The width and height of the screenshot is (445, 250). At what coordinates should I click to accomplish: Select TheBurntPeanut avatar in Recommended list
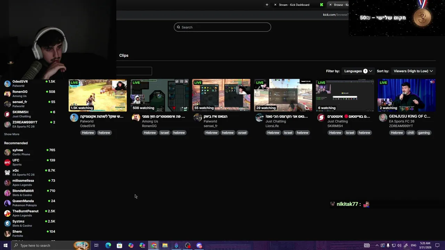[7, 213]
